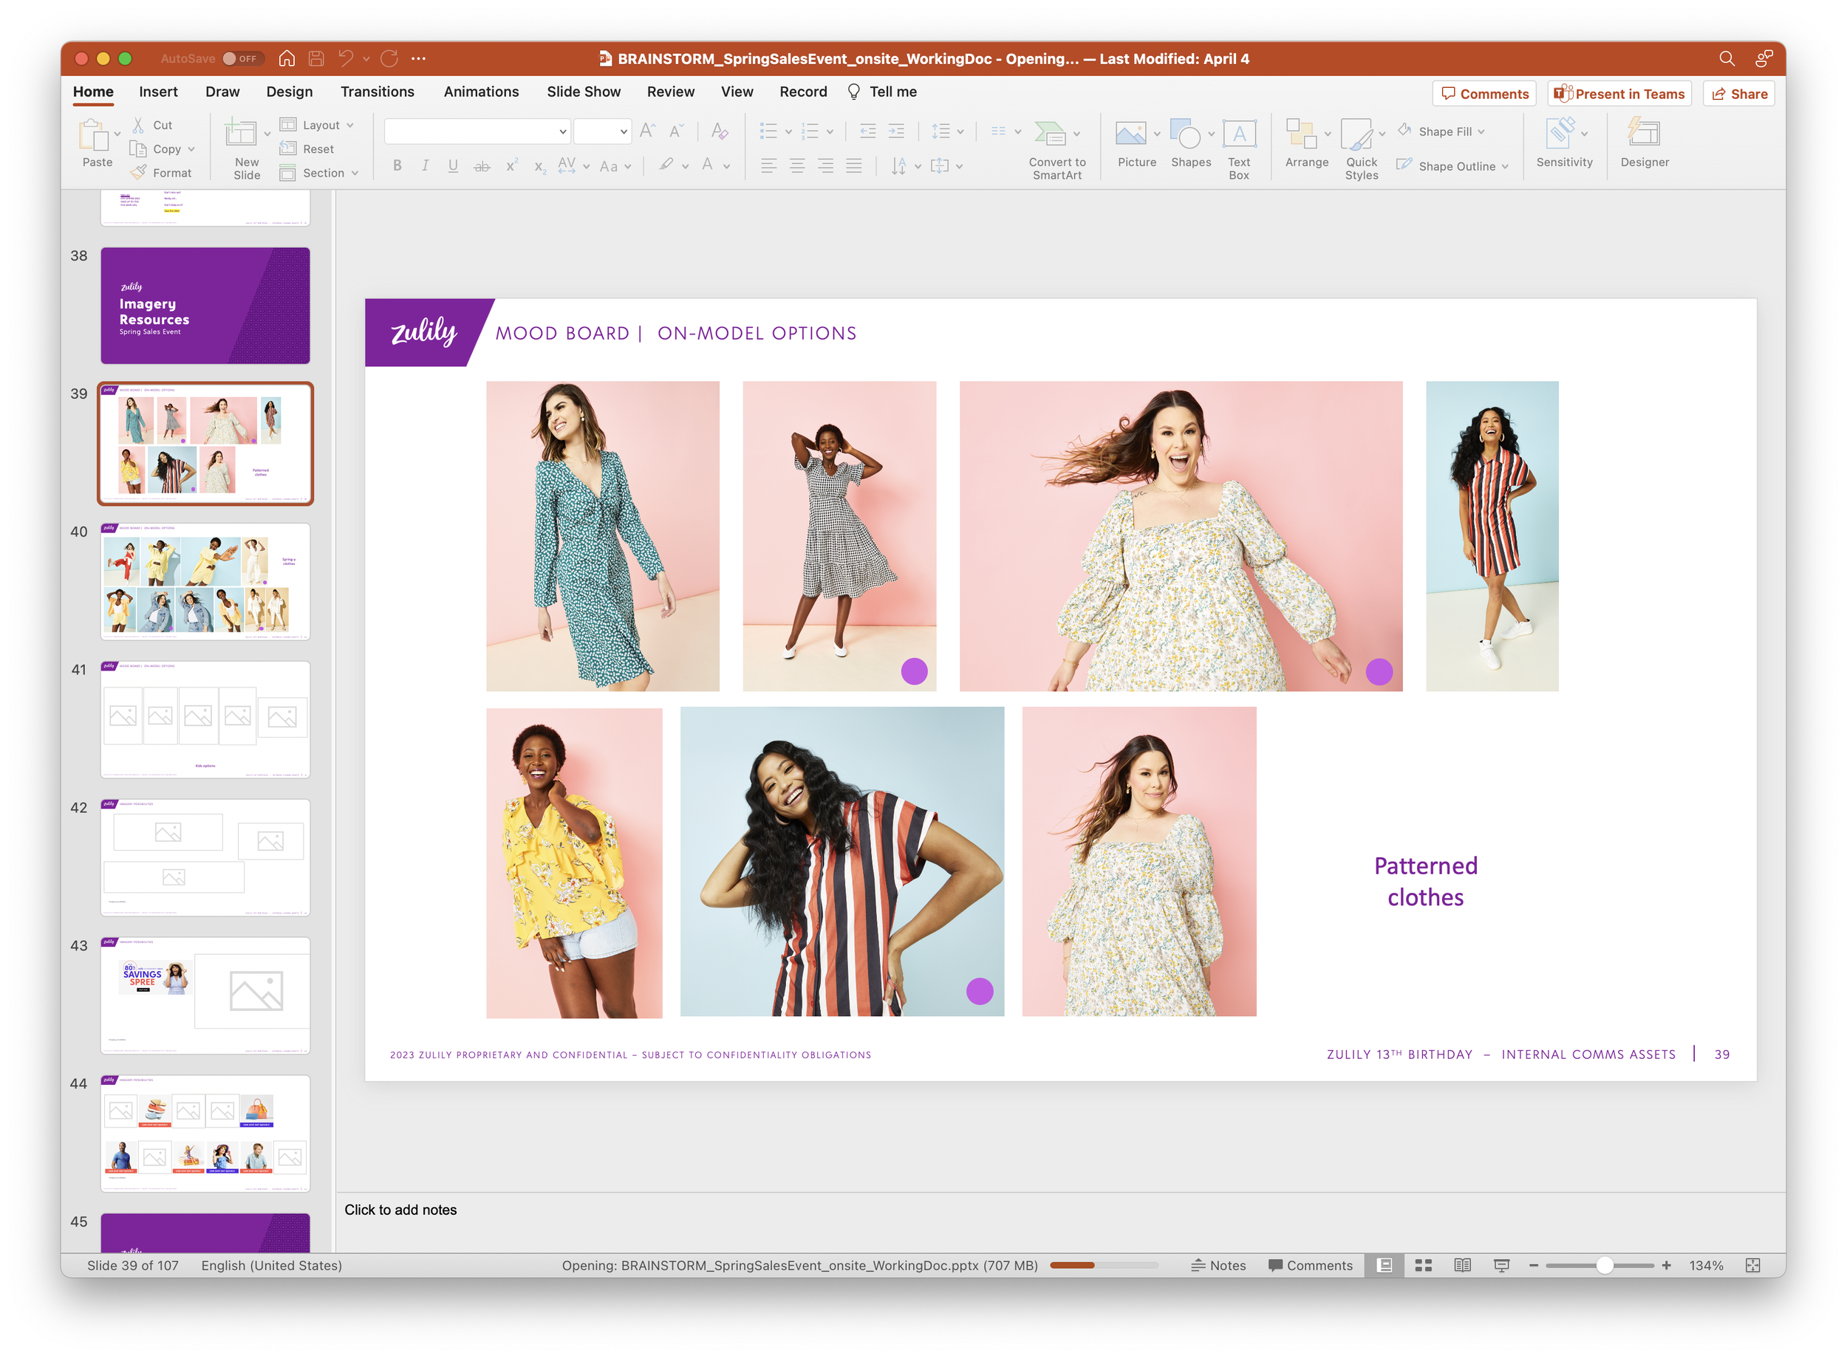Viewport: 1847px width, 1358px height.
Task: Toggle the Notes pane in status bar
Action: [1219, 1265]
